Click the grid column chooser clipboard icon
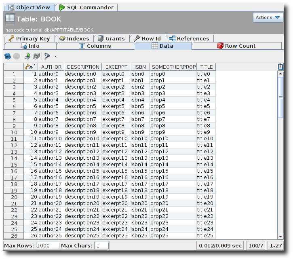Viewport: 293px width, 260px height. pos(280,67)
